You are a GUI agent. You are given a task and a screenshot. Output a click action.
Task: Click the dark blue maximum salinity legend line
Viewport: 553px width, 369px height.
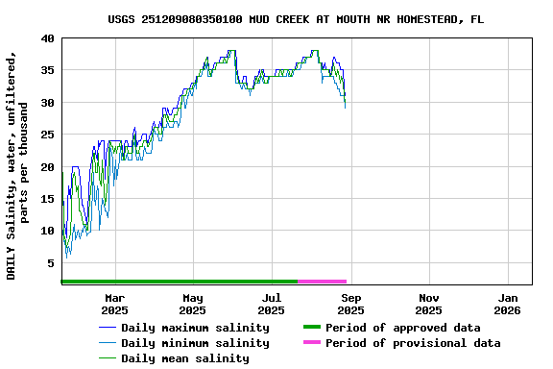tap(108, 328)
